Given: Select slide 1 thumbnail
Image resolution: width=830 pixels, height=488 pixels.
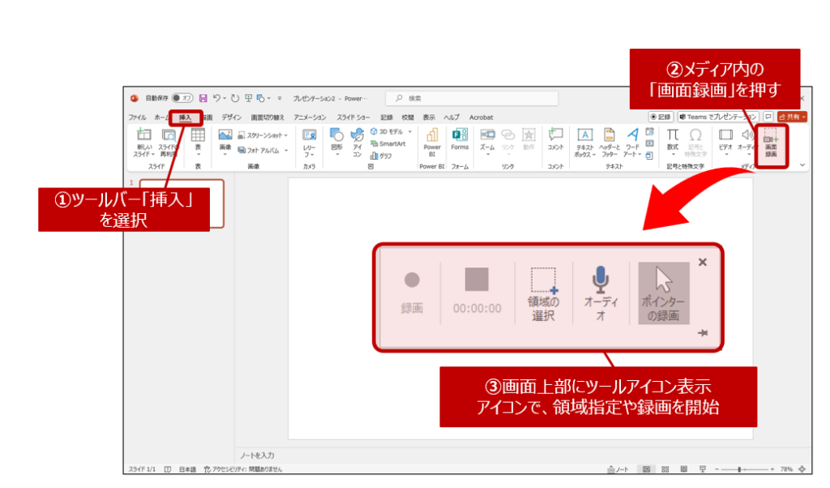Looking at the screenshot, I should (x=182, y=203).
